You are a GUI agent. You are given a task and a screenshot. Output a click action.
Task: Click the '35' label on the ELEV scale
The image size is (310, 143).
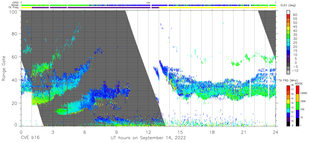295,35
